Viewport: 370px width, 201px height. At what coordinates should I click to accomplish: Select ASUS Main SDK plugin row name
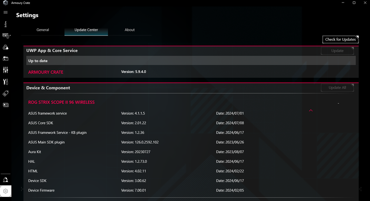[46, 142]
